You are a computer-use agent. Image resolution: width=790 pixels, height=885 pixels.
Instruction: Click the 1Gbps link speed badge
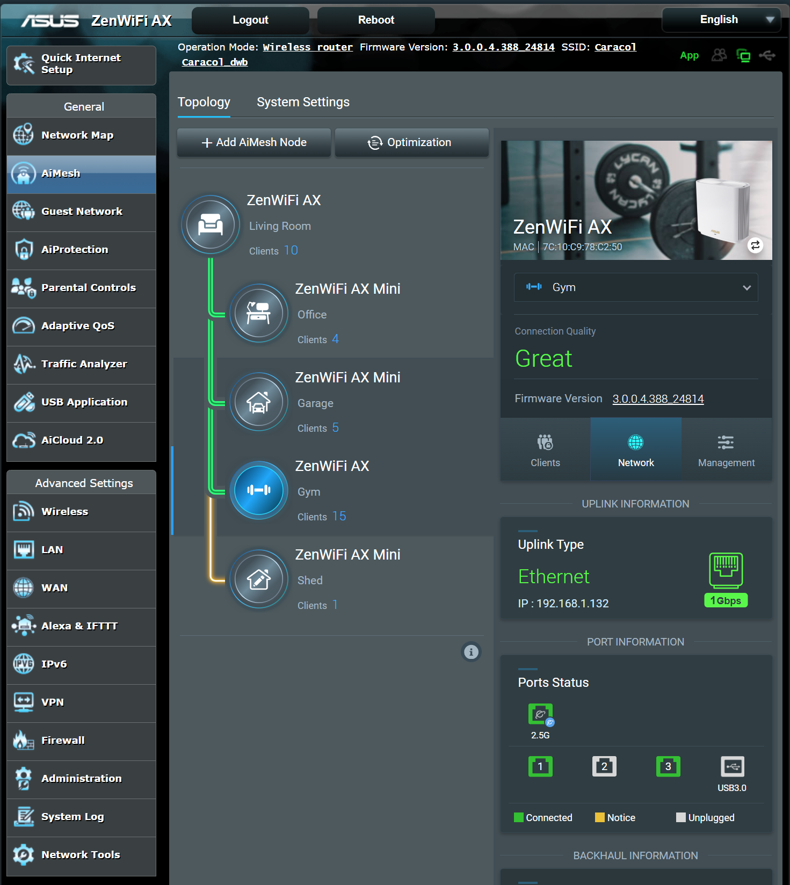pos(726,600)
